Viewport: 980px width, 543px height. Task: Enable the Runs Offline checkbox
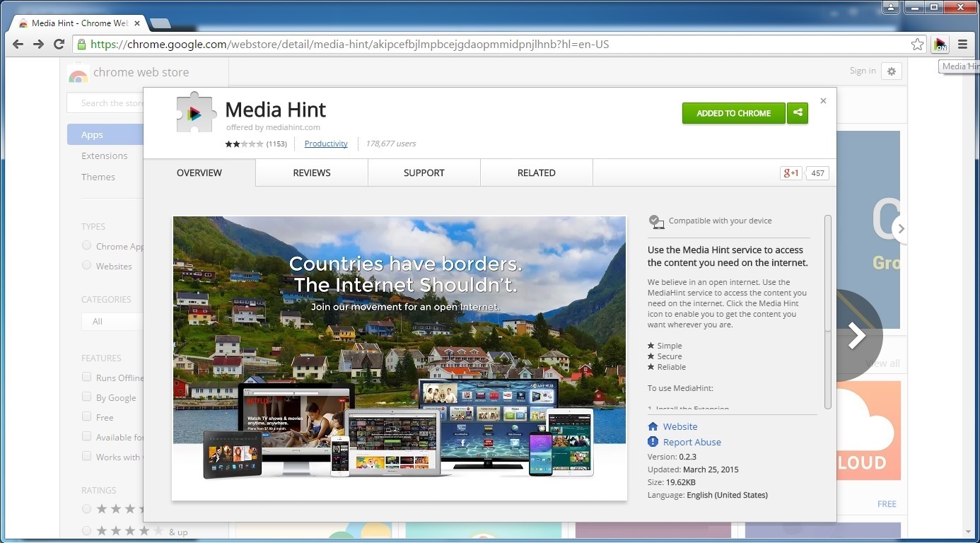click(86, 377)
